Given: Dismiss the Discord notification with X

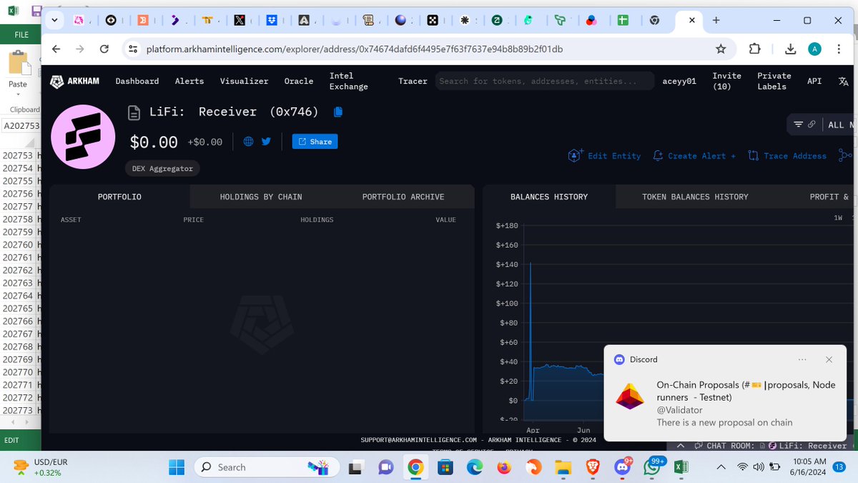Looking at the screenshot, I should click(829, 359).
